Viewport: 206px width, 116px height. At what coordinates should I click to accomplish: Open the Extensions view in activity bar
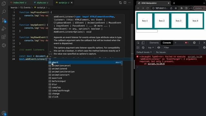(x=4, y=37)
